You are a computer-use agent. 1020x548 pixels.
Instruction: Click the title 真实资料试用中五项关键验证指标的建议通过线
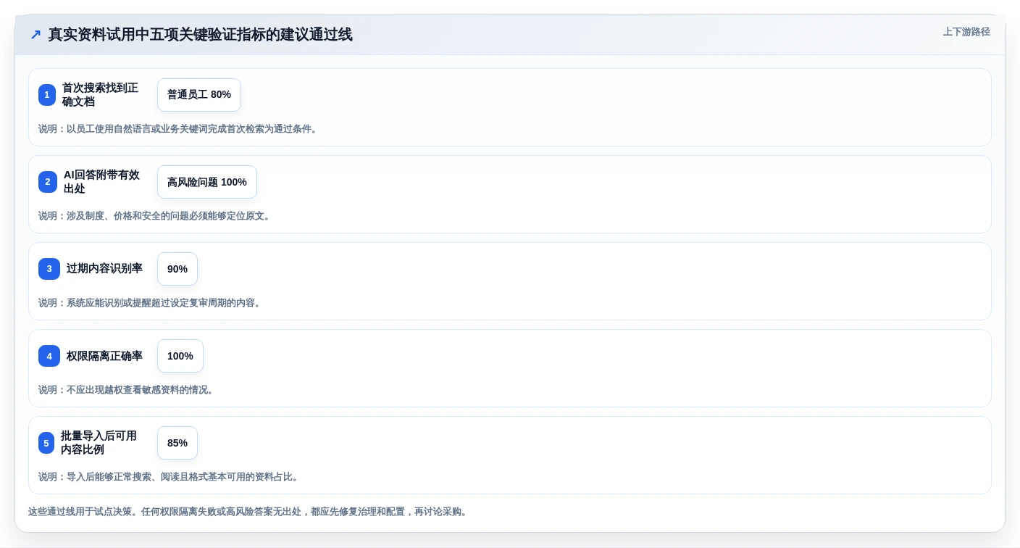tap(200, 34)
